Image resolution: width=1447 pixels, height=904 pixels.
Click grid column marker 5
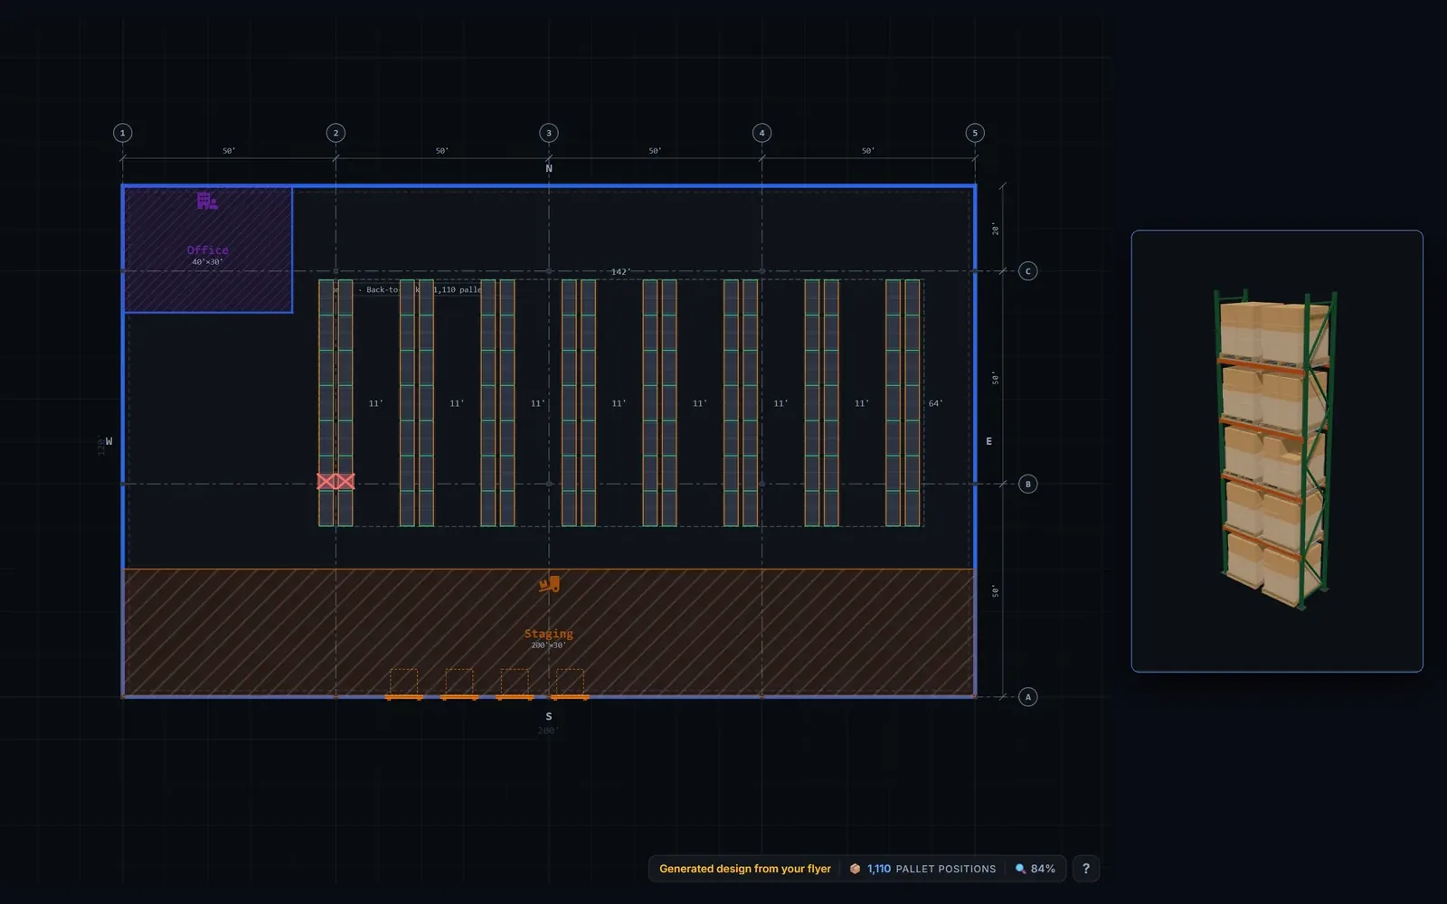(x=975, y=133)
